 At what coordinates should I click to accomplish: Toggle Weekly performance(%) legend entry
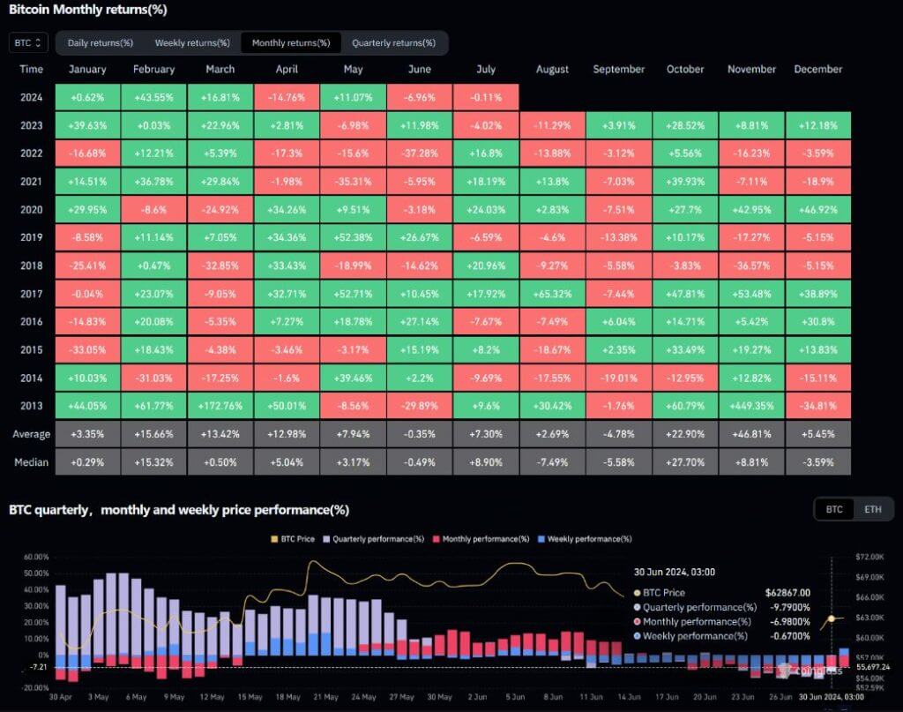tap(585, 539)
